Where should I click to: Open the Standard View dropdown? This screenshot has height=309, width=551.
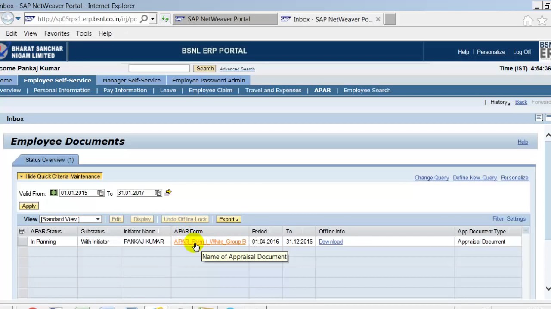[x=97, y=219]
